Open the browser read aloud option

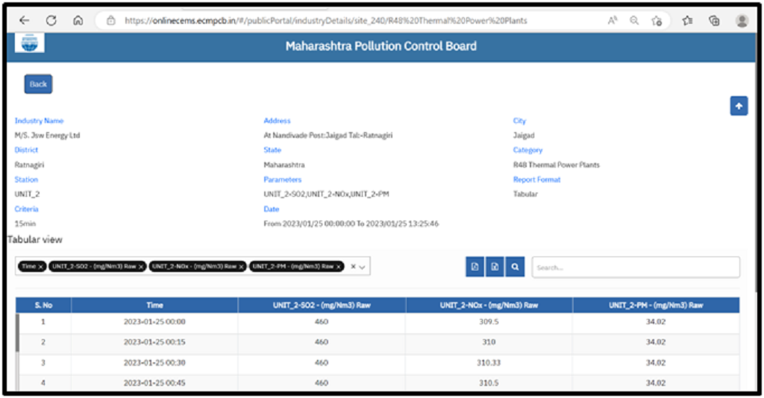[613, 21]
